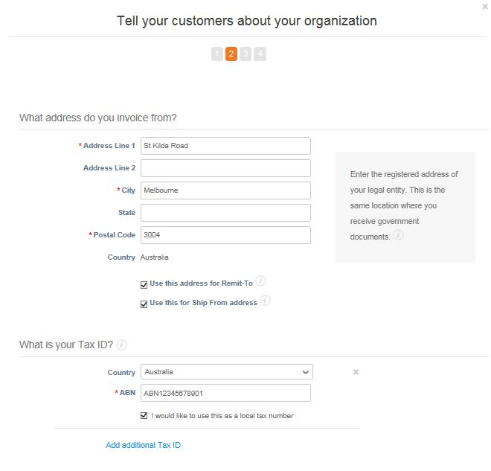Screen dimensions: 491x471
Task: Toggle local tax number checkbox
Action: pos(144,415)
